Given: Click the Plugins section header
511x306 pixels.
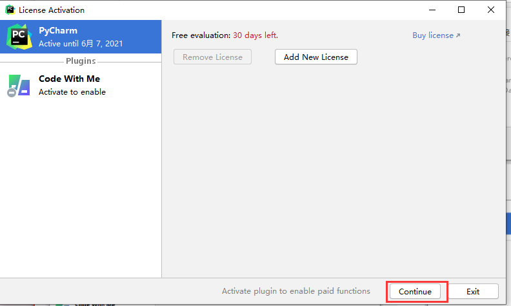Looking at the screenshot, I should tap(81, 61).
